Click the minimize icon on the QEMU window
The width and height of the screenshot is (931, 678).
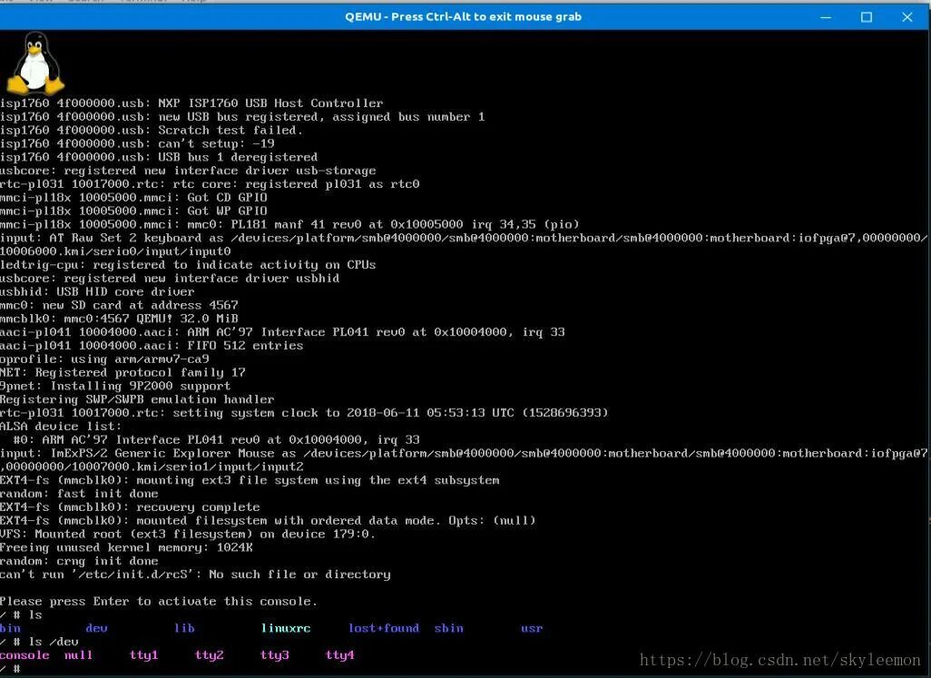coord(824,16)
